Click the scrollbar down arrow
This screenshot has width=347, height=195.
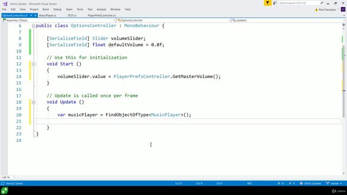[x=344, y=173]
